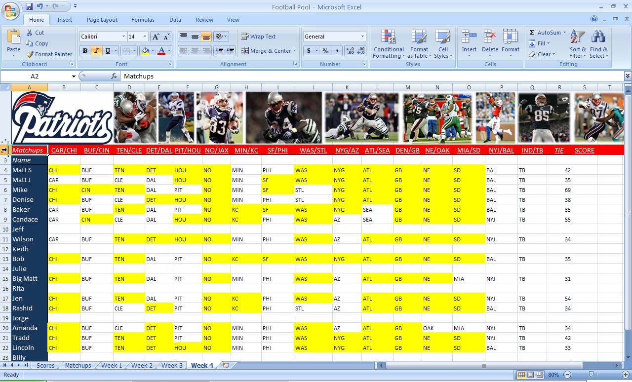The width and height of the screenshot is (632, 382).
Task: Switch to the Formulas ribbon tab
Action: (x=143, y=20)
